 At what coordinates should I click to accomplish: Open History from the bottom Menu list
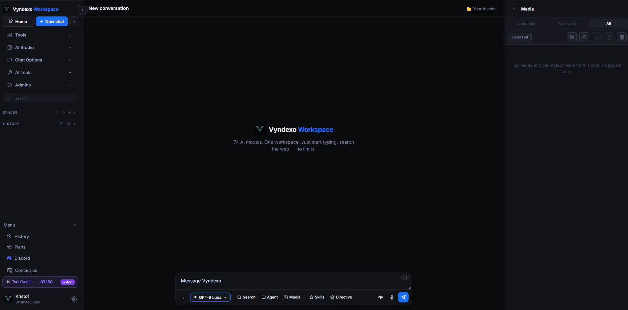(22, 236)
